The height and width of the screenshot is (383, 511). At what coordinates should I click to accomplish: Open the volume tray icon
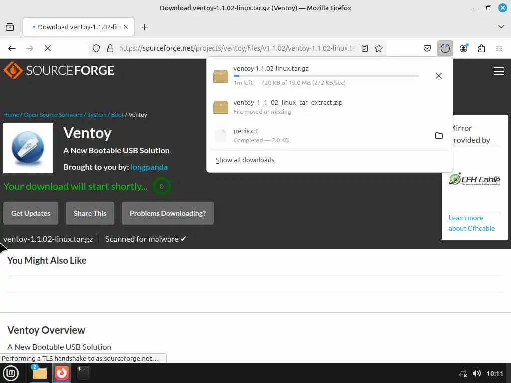477,373
